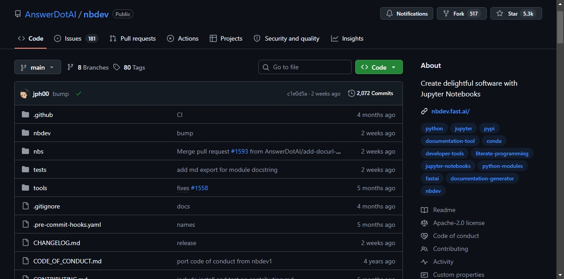Image resolution: width=564 pixels, height=279 pixels.
Task: Open the green Code dropdown button
Action: click(x=379, y=67)
